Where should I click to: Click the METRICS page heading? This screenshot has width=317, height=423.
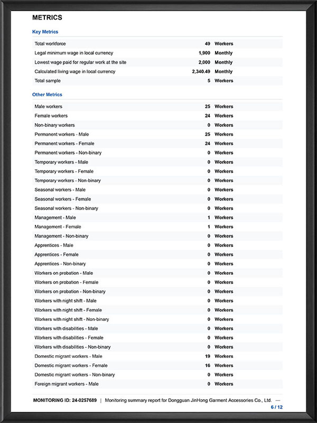47,17
